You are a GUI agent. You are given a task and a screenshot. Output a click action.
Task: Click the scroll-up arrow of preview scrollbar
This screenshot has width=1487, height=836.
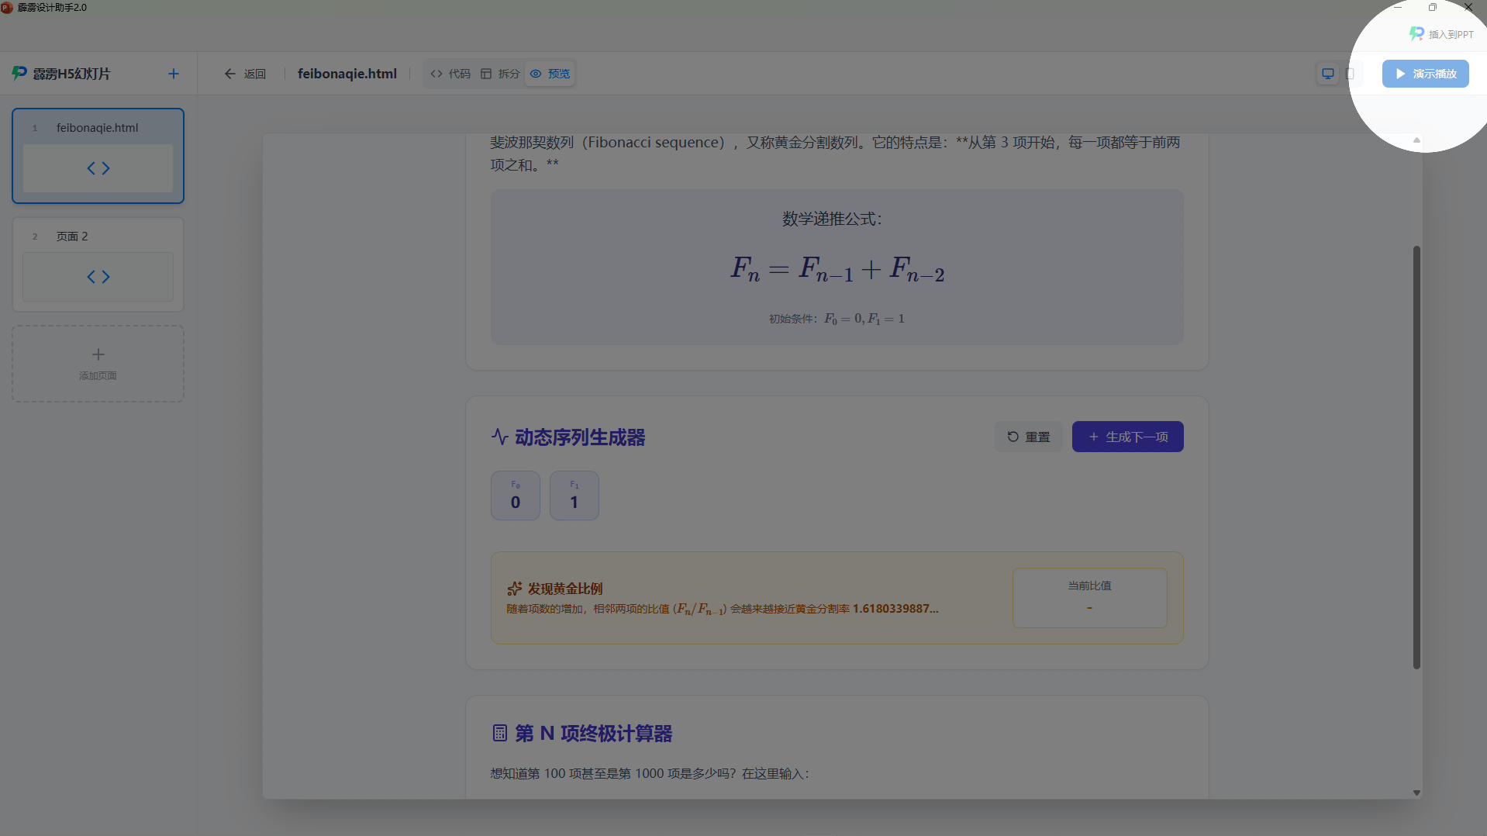pyautogui.click(x=1416, y=140)
